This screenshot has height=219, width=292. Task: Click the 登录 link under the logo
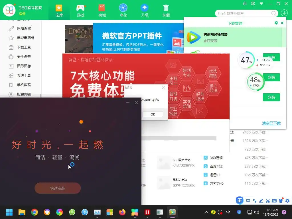click(x=22, y=14)
